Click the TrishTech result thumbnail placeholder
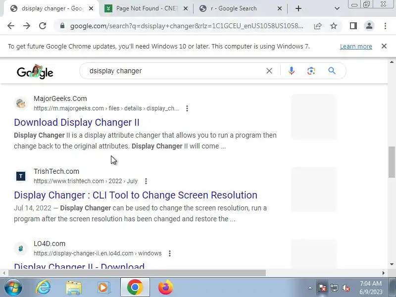Viewport: 396px width, 297px height. [x=314, y=190]
